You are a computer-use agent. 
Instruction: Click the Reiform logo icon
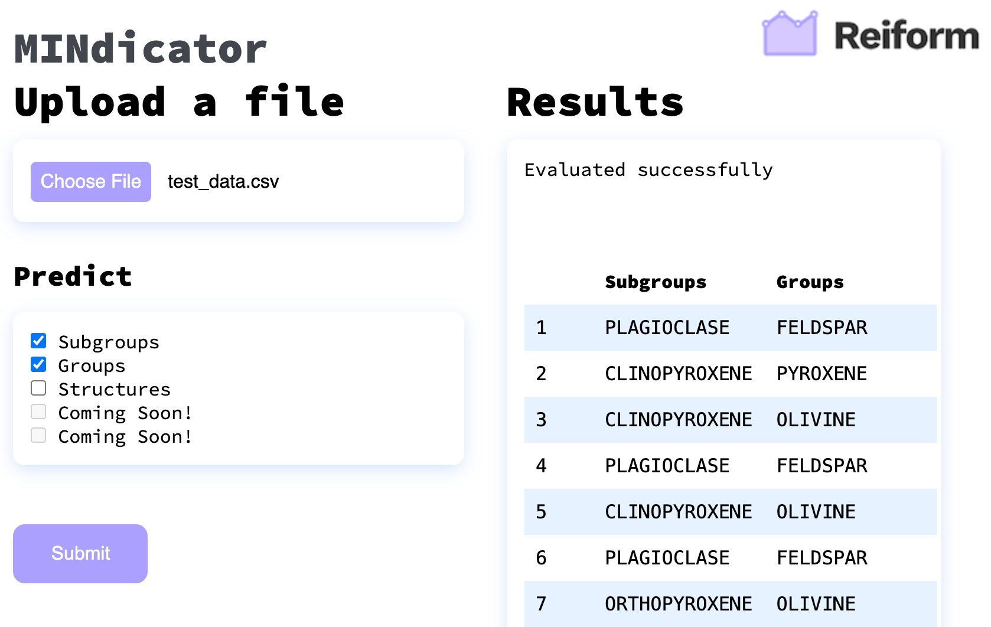pyautogui.click(x=790, y=34)
